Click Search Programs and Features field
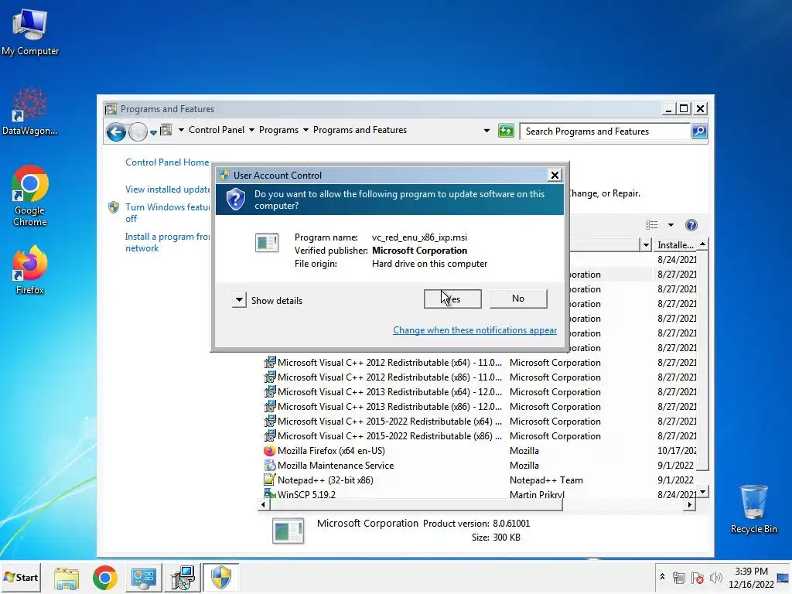This screenshot has width=792, height=594. click(x=605, y=131)
